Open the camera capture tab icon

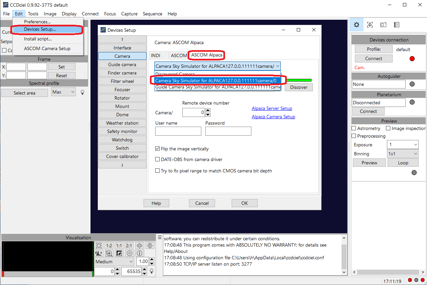pyautogui.click(x=383, y=25)
